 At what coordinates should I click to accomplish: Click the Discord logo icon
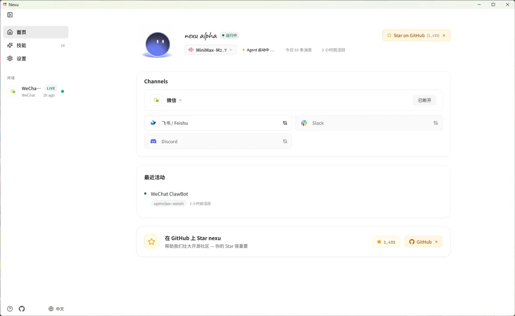154,141
